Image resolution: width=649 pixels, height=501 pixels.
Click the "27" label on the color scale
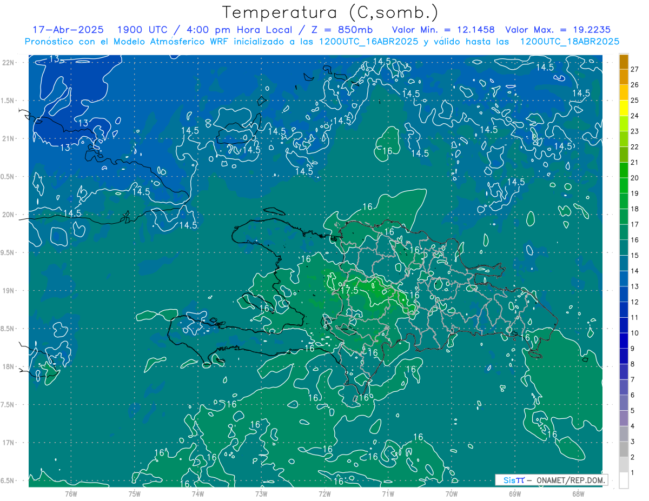(x=635, y=69)
